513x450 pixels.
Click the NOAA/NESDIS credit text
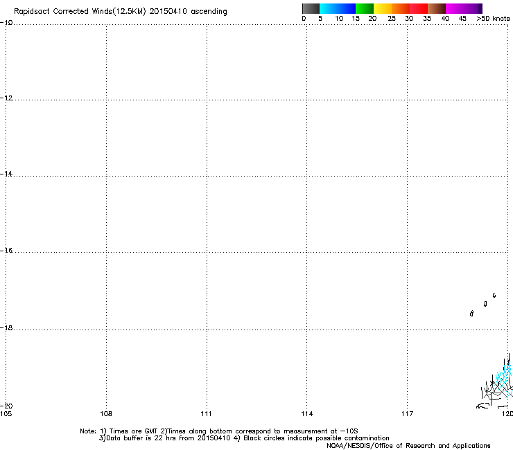pos(408,446)
